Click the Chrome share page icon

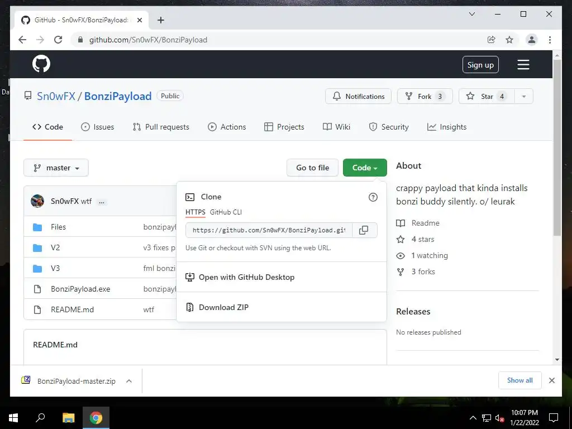(492, 40)
